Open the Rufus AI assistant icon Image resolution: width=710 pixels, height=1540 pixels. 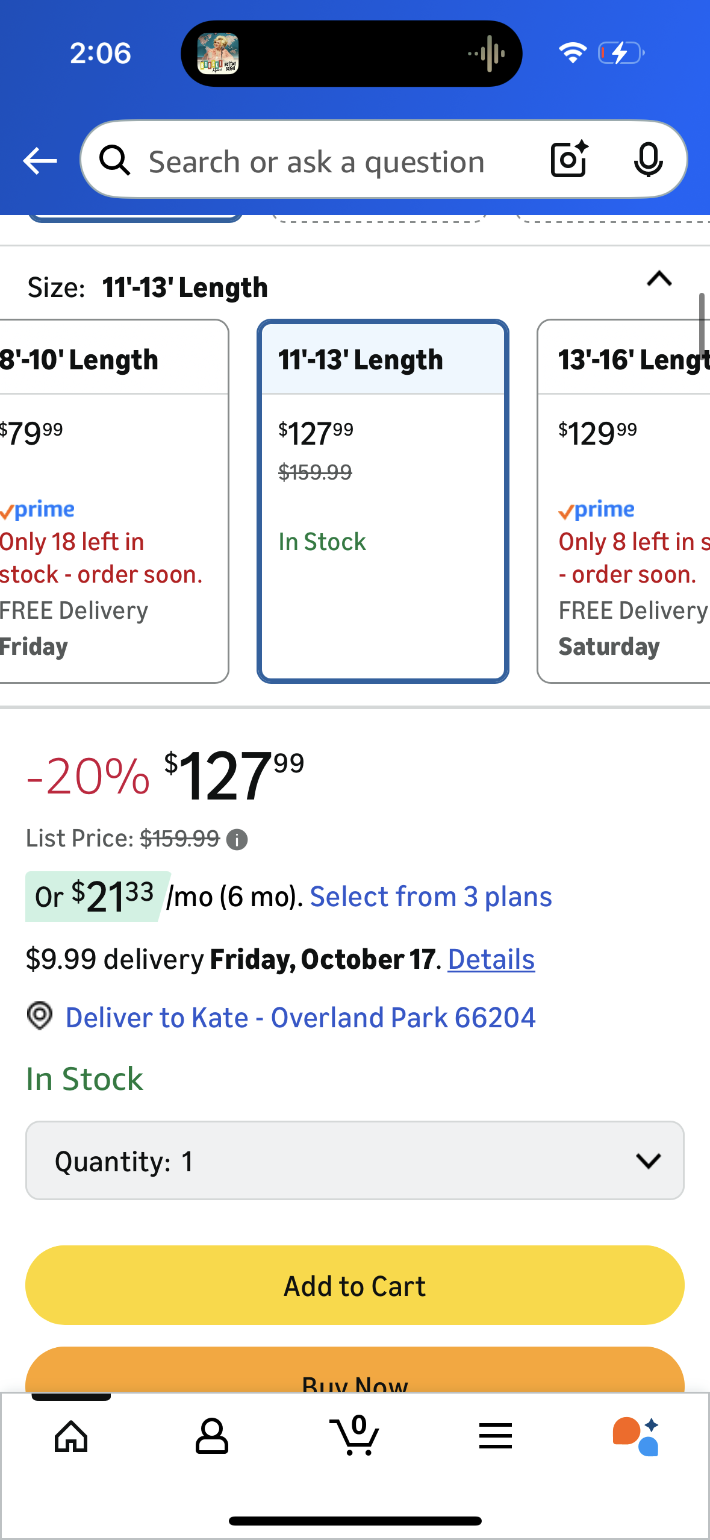pos(636,1436)
